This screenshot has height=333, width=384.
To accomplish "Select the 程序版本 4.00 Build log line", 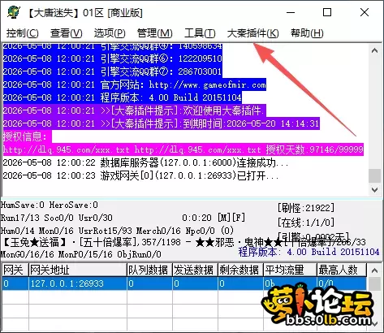I will [x=123, y=97].
